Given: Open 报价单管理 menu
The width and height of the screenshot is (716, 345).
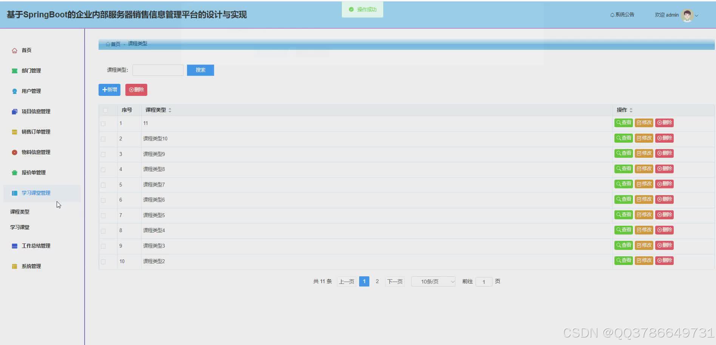Looking at the screenshot, I should click(34, 173).
